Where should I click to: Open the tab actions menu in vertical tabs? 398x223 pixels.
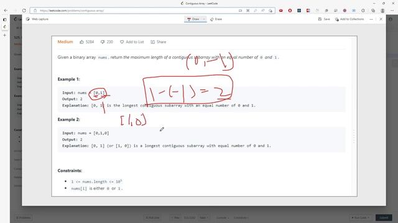point(4,19)
